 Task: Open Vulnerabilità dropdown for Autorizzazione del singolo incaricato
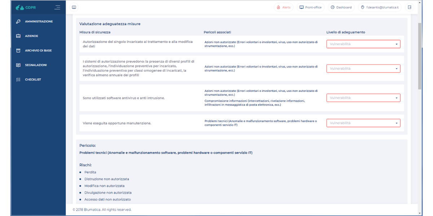363,44
